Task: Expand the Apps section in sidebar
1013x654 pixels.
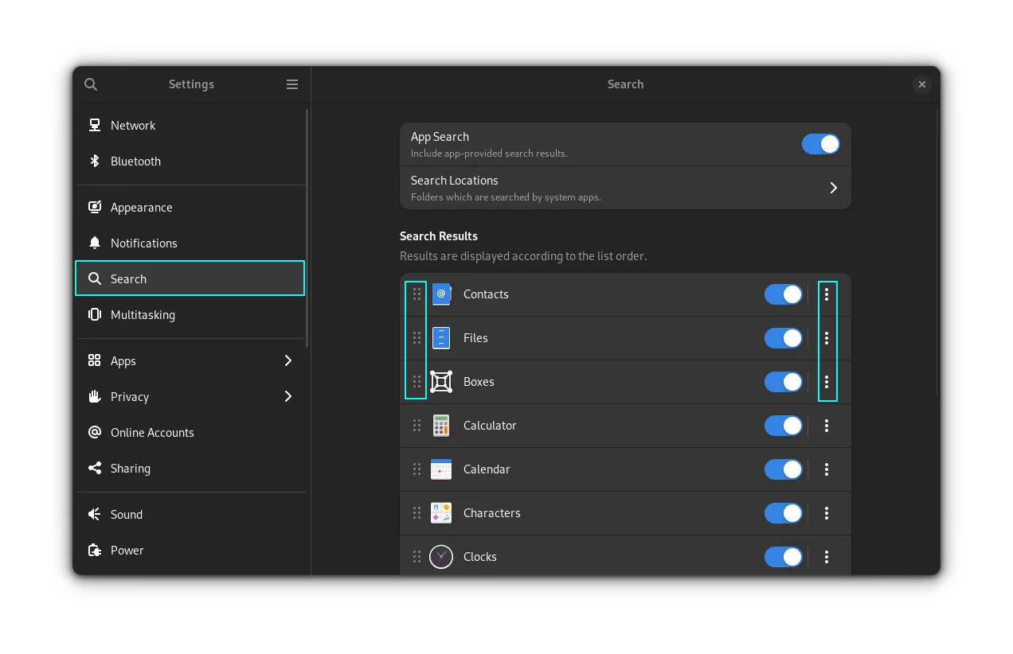Action: pyautogui.click(x=190, y=361)
